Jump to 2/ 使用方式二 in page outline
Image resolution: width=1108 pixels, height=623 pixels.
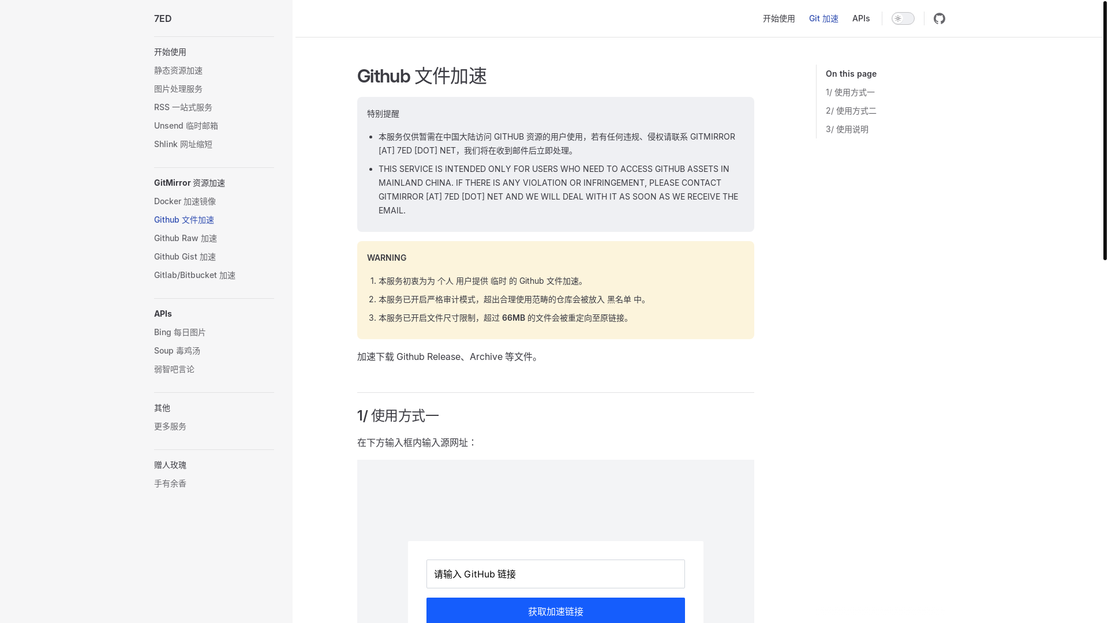point(851,111)
